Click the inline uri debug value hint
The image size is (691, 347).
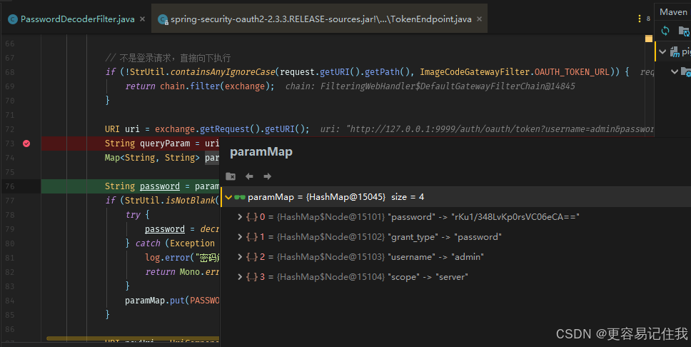[x=487, y=129]
